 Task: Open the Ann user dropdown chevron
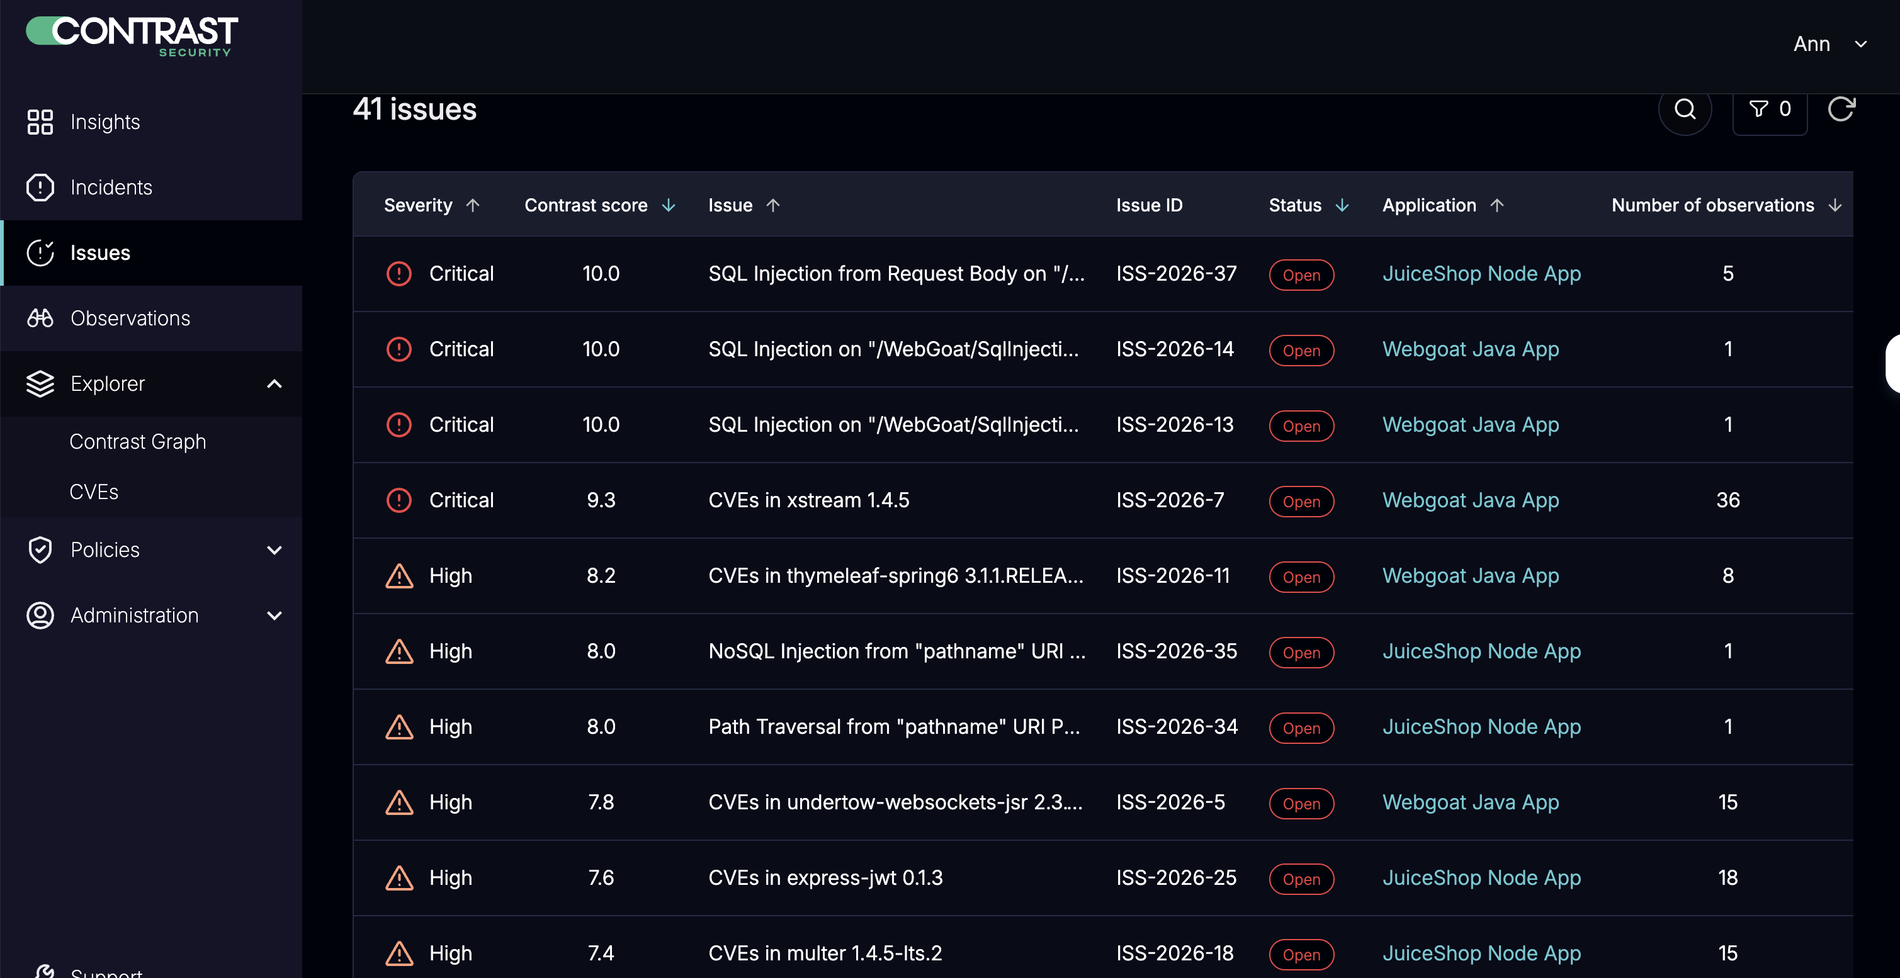pos(1861,44)
